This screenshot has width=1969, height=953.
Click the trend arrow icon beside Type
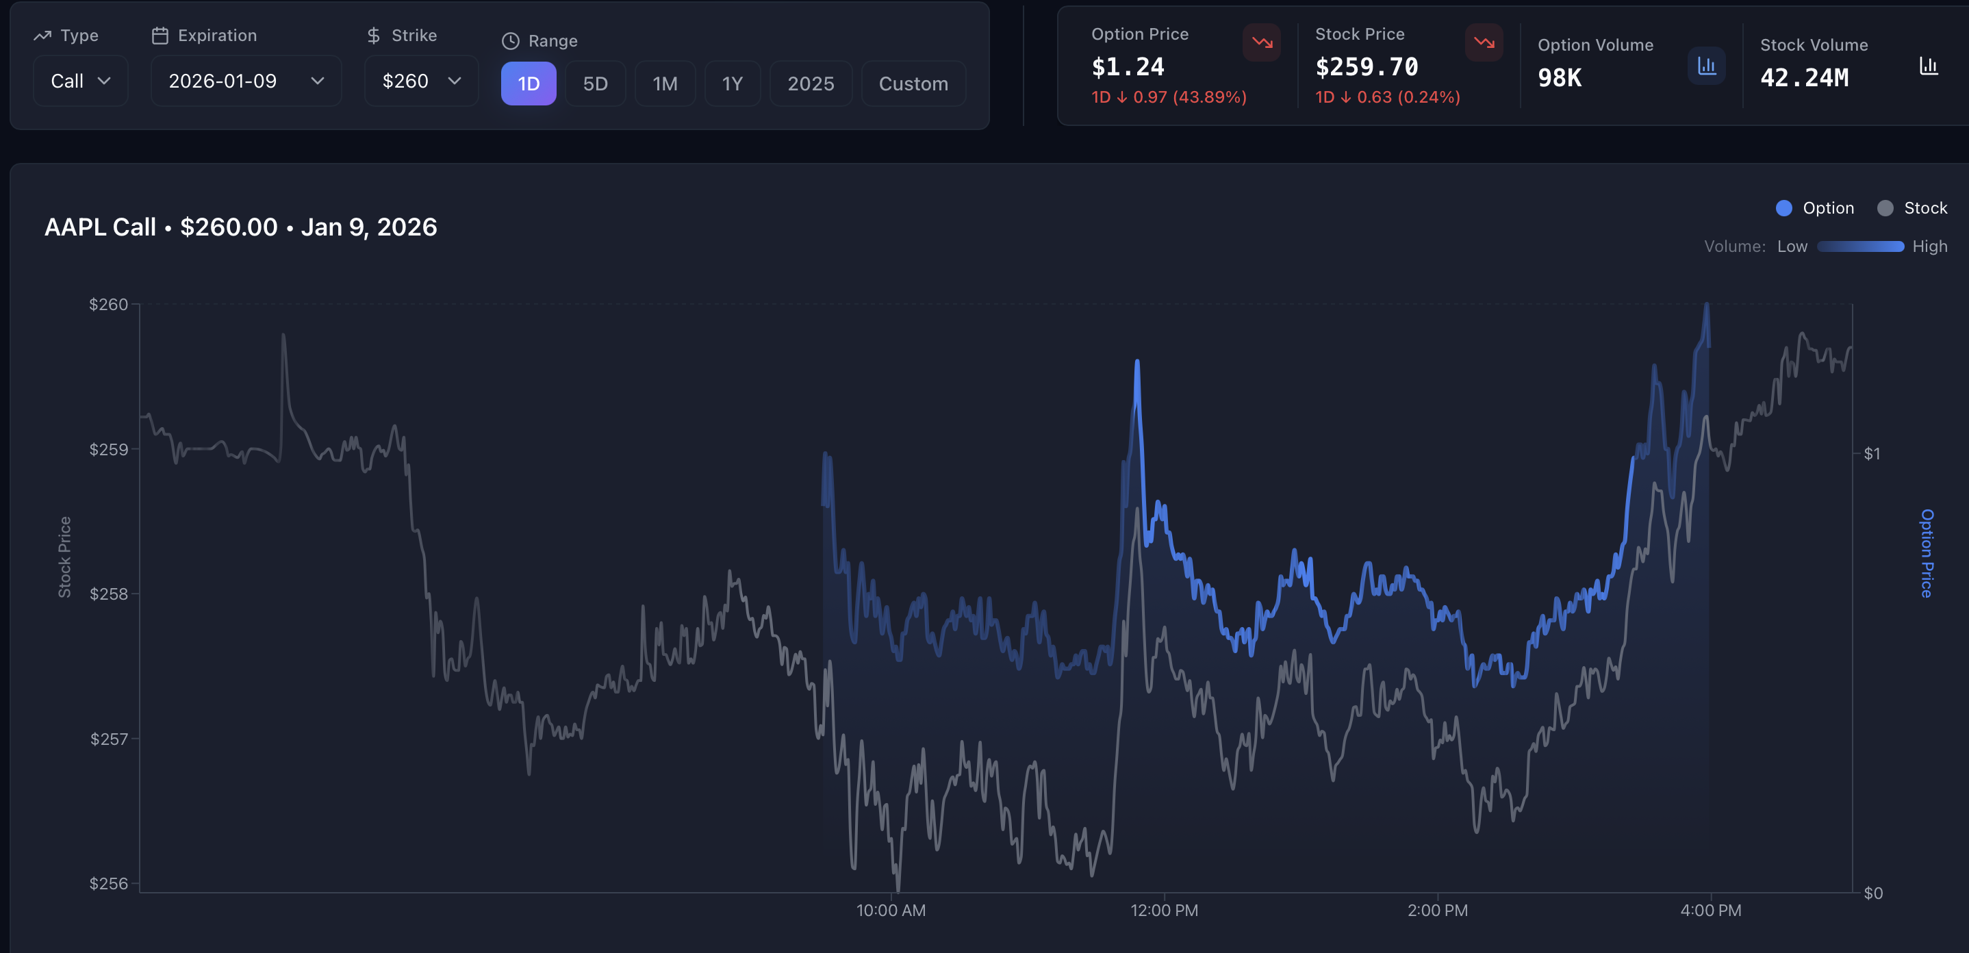tap(43, 35)
